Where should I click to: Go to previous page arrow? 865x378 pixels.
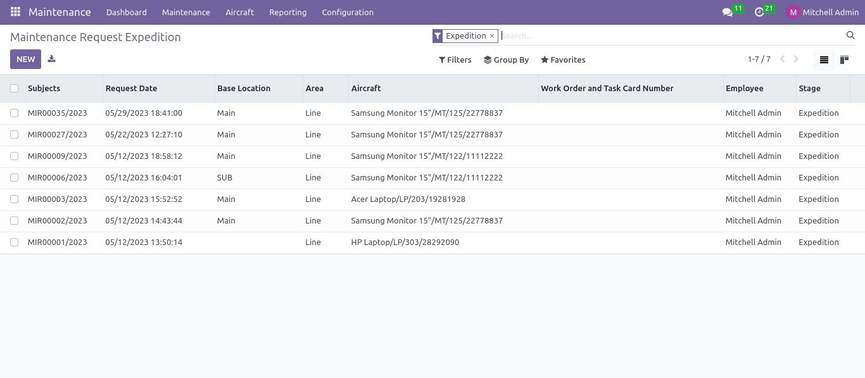783,59
